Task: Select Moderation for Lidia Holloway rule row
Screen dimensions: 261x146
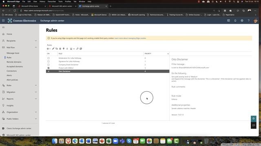Action: tap(108, 58)
